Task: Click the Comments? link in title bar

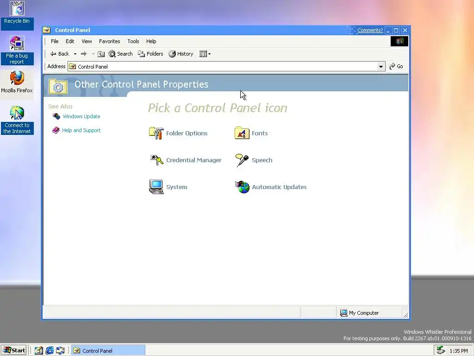Action: [370, 30]
